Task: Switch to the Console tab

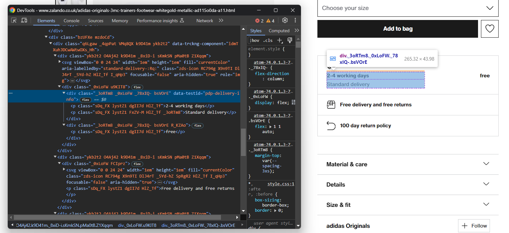Action: tap(71, 21)
